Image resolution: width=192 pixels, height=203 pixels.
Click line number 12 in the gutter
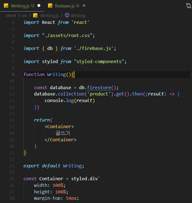[12, 94]
